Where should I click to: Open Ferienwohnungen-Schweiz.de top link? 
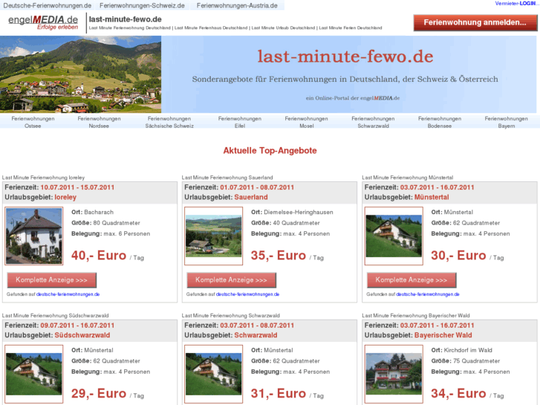(142, 5)
